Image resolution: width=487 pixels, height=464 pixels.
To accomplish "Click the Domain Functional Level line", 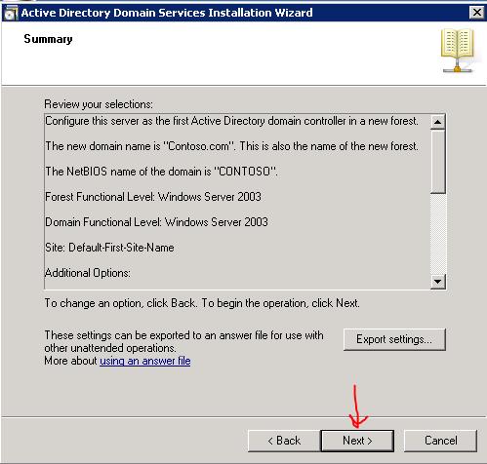I will (156, 222).
